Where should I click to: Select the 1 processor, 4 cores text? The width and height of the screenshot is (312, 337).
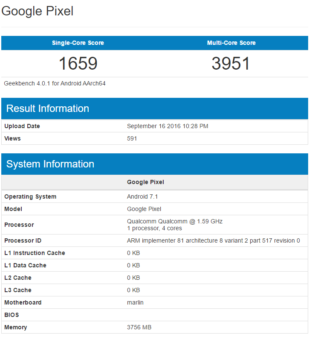tap(154, 228)
